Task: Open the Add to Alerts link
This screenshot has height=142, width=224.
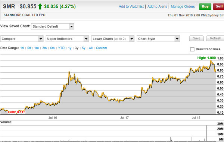Action: 157,7
